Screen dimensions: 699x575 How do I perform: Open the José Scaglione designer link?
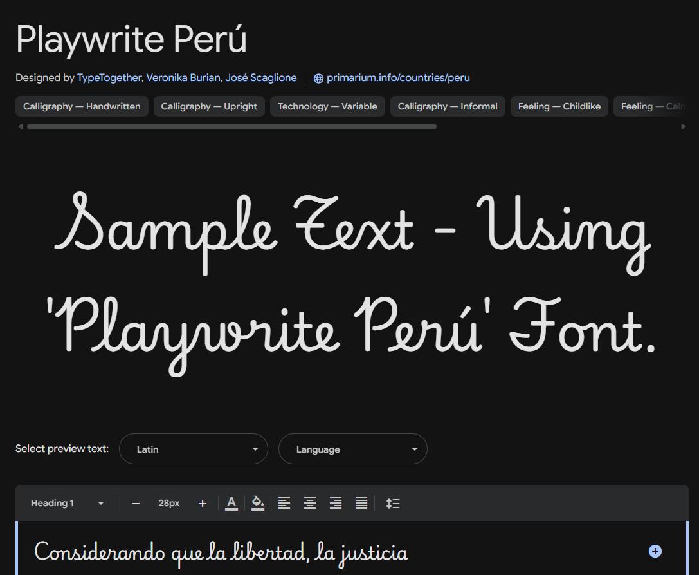pyautogui.click(x=261, y=78)
